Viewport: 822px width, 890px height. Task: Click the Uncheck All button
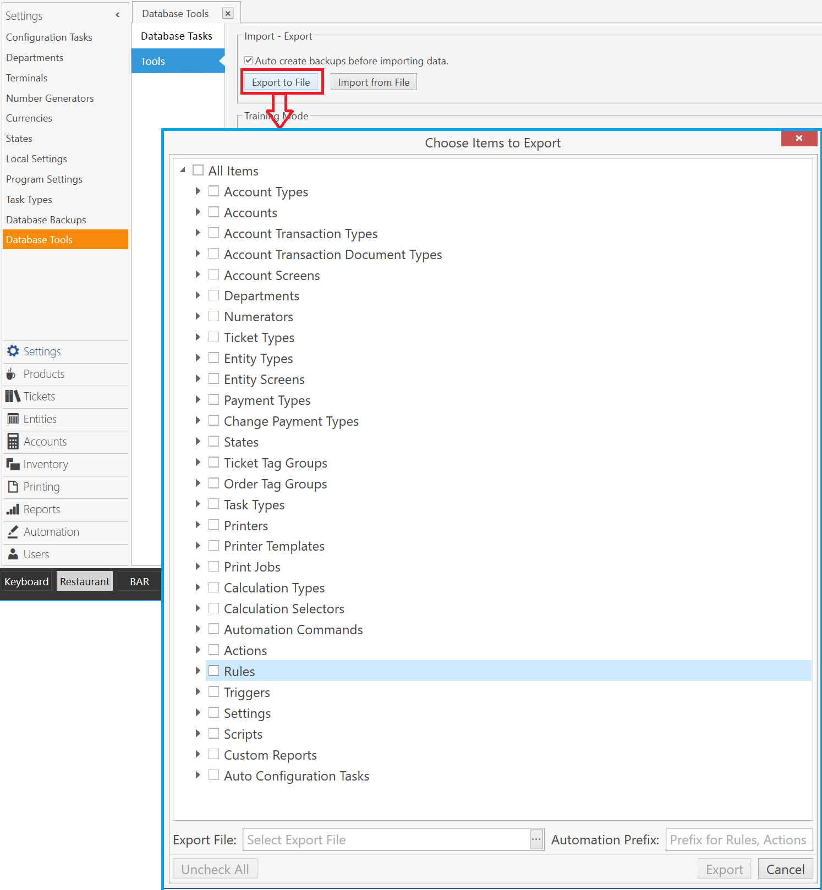pyautogui.click(x=215, y=869)
